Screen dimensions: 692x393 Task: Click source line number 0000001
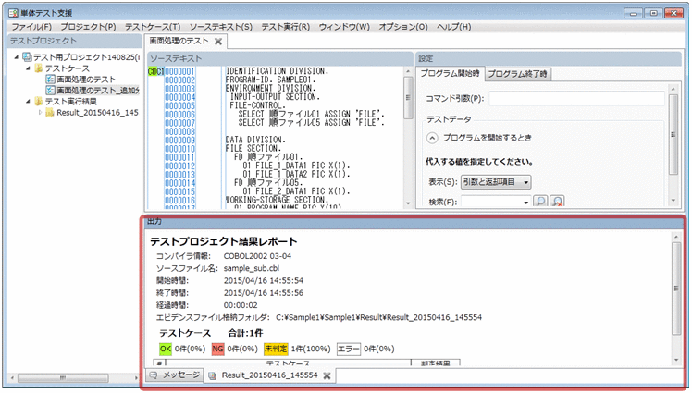179,71
